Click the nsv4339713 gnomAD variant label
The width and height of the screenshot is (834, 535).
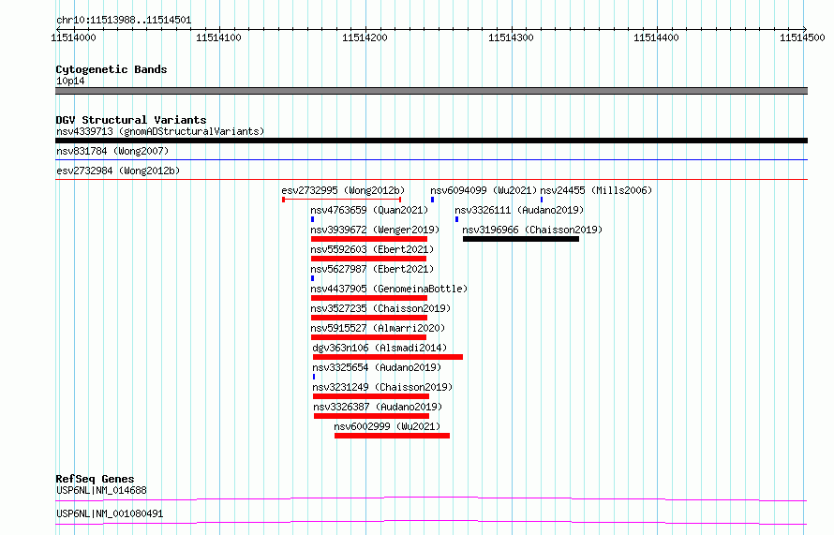[160, 131]
